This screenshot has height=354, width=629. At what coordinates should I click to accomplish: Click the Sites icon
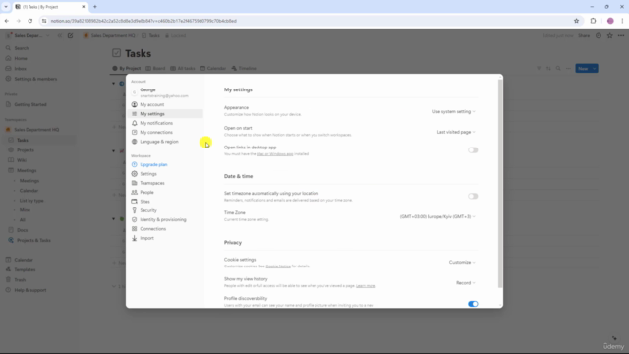pos(135,202)
